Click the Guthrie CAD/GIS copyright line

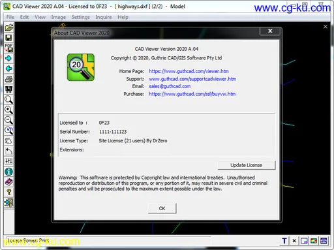coord(166,58)
